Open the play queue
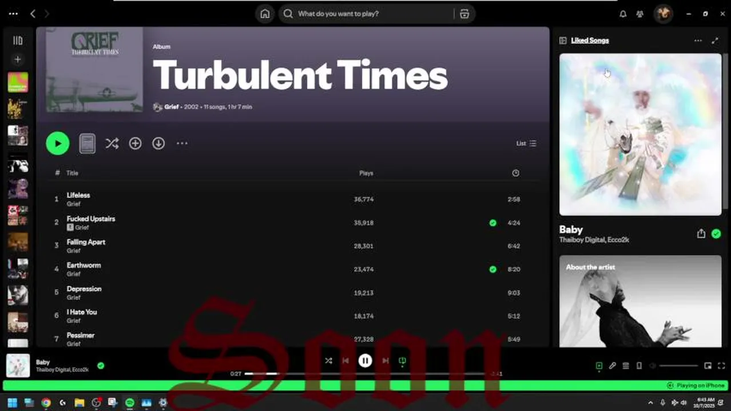731x411 pixels. pos(626,366)
